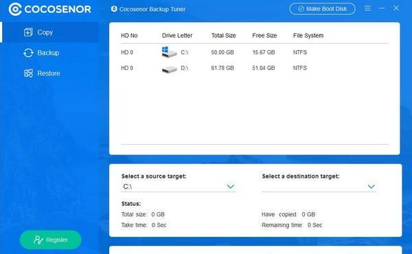Open the Copy section in sidebar

coord(50,32)
